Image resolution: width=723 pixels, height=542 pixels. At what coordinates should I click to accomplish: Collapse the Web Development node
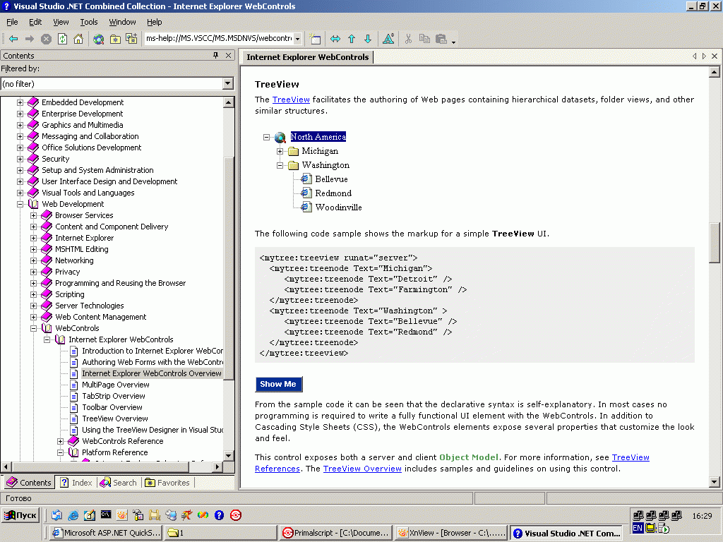pos(20,204)
